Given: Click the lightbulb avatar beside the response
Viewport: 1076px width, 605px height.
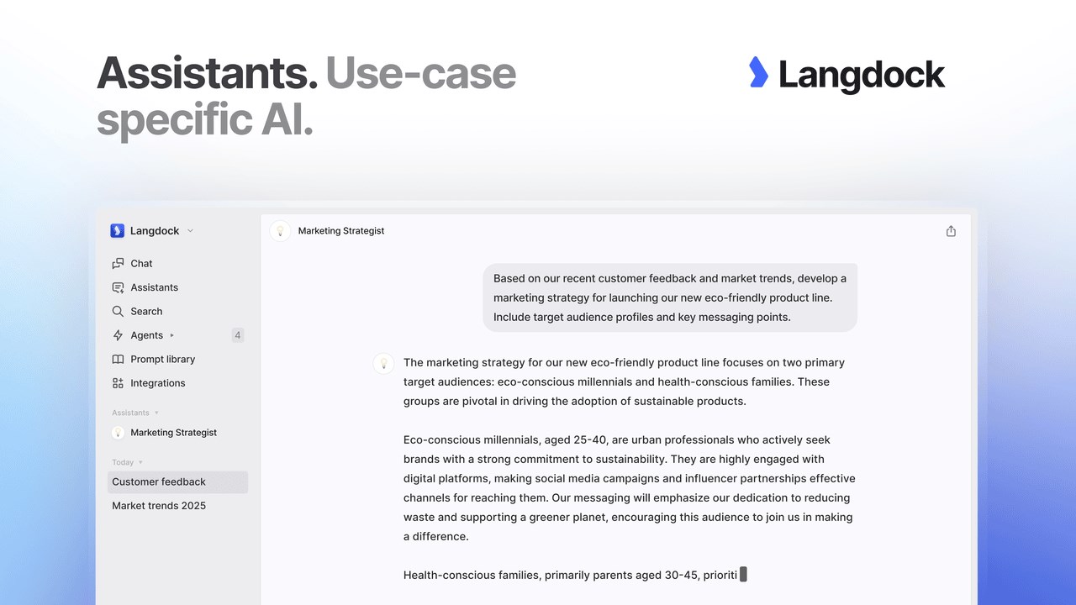Looking at the screenshot, I should [383, 363].
